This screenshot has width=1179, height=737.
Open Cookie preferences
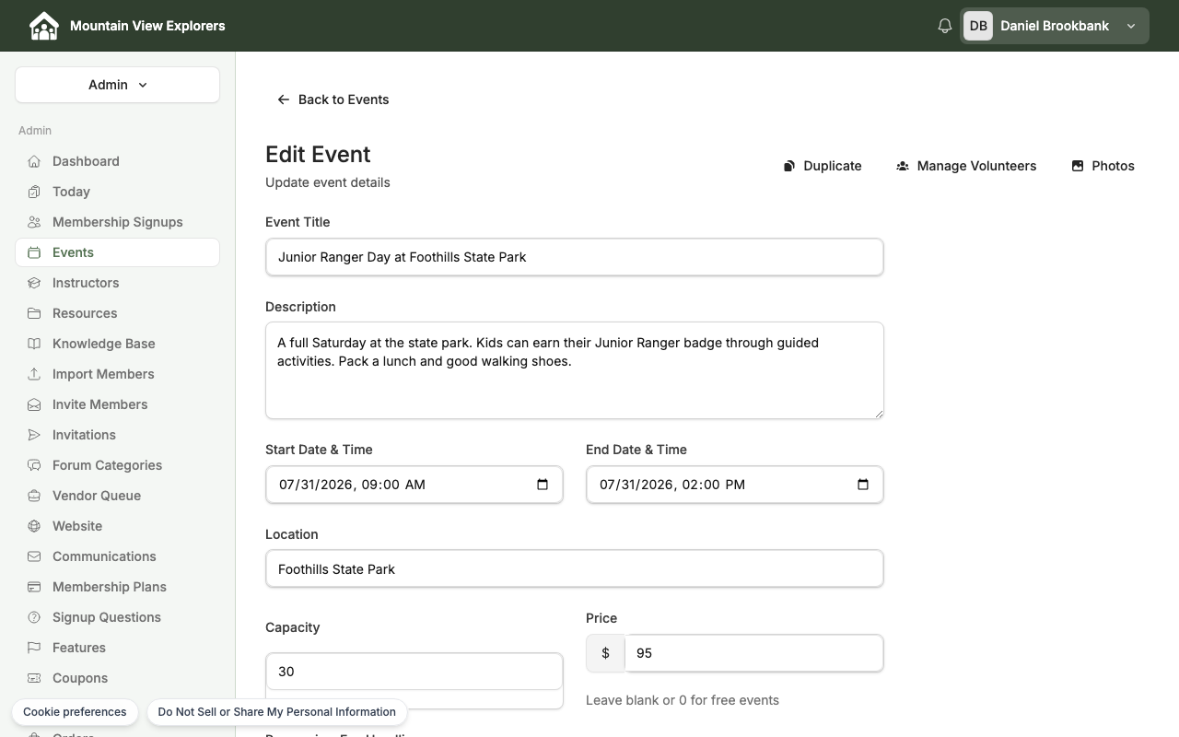click(x=75, y=712)
